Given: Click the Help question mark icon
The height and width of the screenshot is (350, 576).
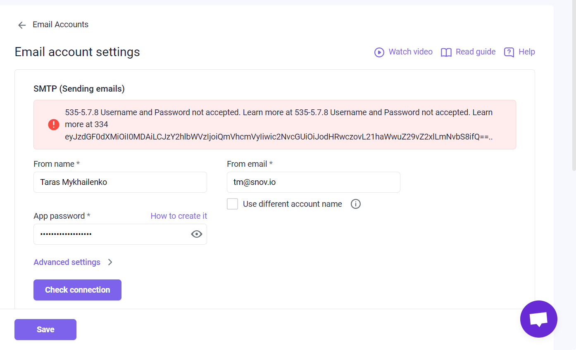Looking at the screenshot, I should pos(509,52).
